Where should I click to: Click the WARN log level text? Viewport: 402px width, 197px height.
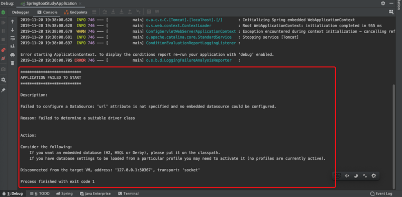point(81,31)
